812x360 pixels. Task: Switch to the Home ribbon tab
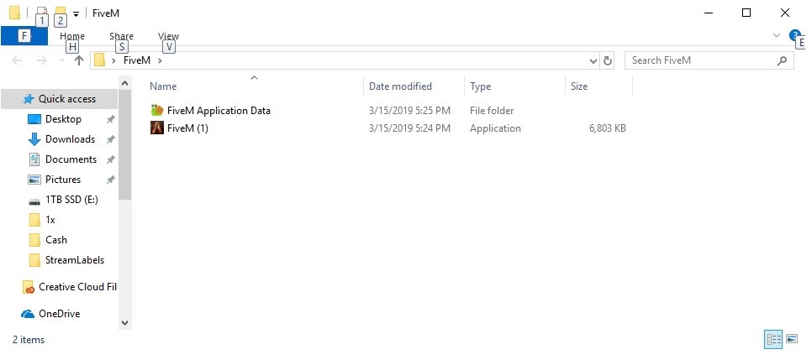coord(72,36)
